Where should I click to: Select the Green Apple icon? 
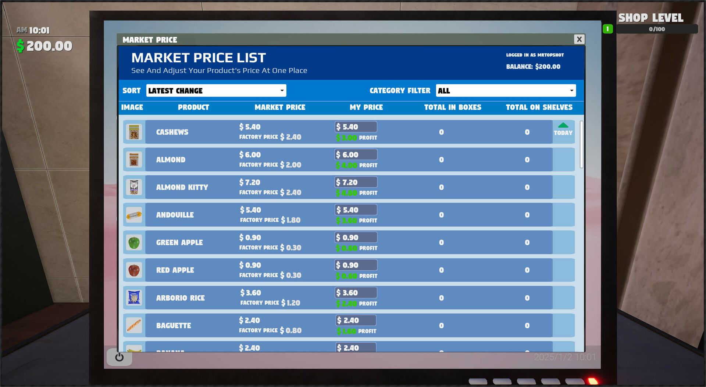pos(134,243)
